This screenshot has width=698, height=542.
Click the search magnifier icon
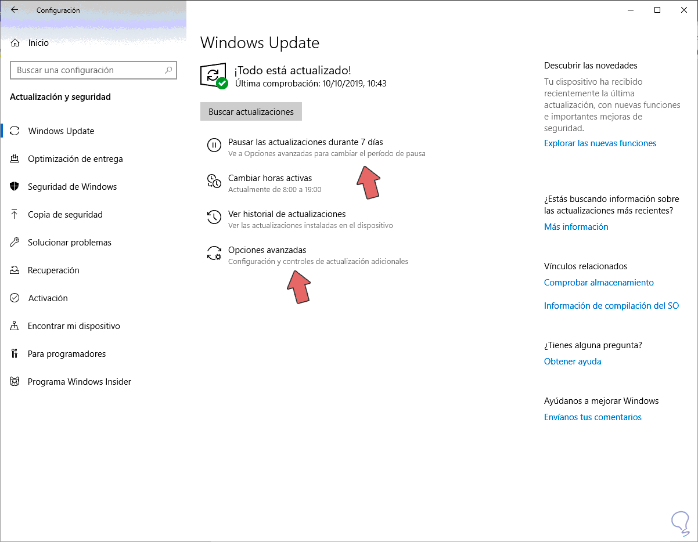pos(168,70)
